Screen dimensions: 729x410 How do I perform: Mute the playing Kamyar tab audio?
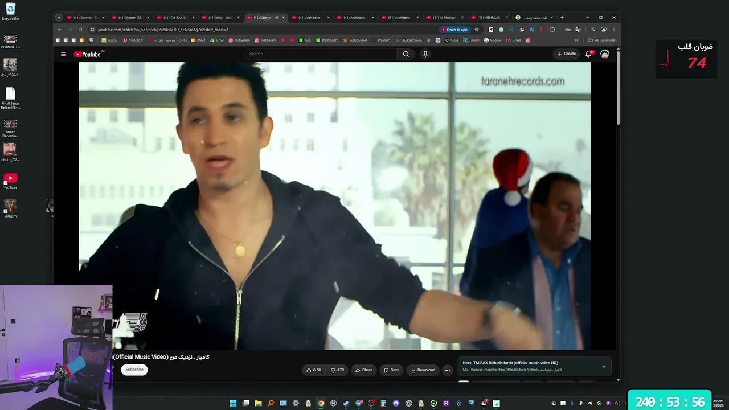[276, 18]
